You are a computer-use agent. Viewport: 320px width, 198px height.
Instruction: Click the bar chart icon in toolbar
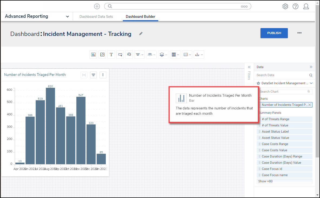click(93, 55)
